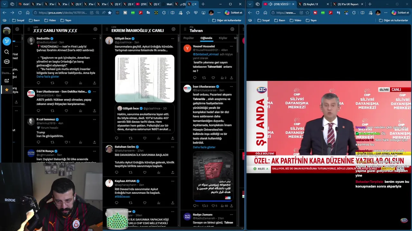Switch to X'te UK Report tab in right browser
This screenshot has width=412, height=231.
(x=347, y=4)
